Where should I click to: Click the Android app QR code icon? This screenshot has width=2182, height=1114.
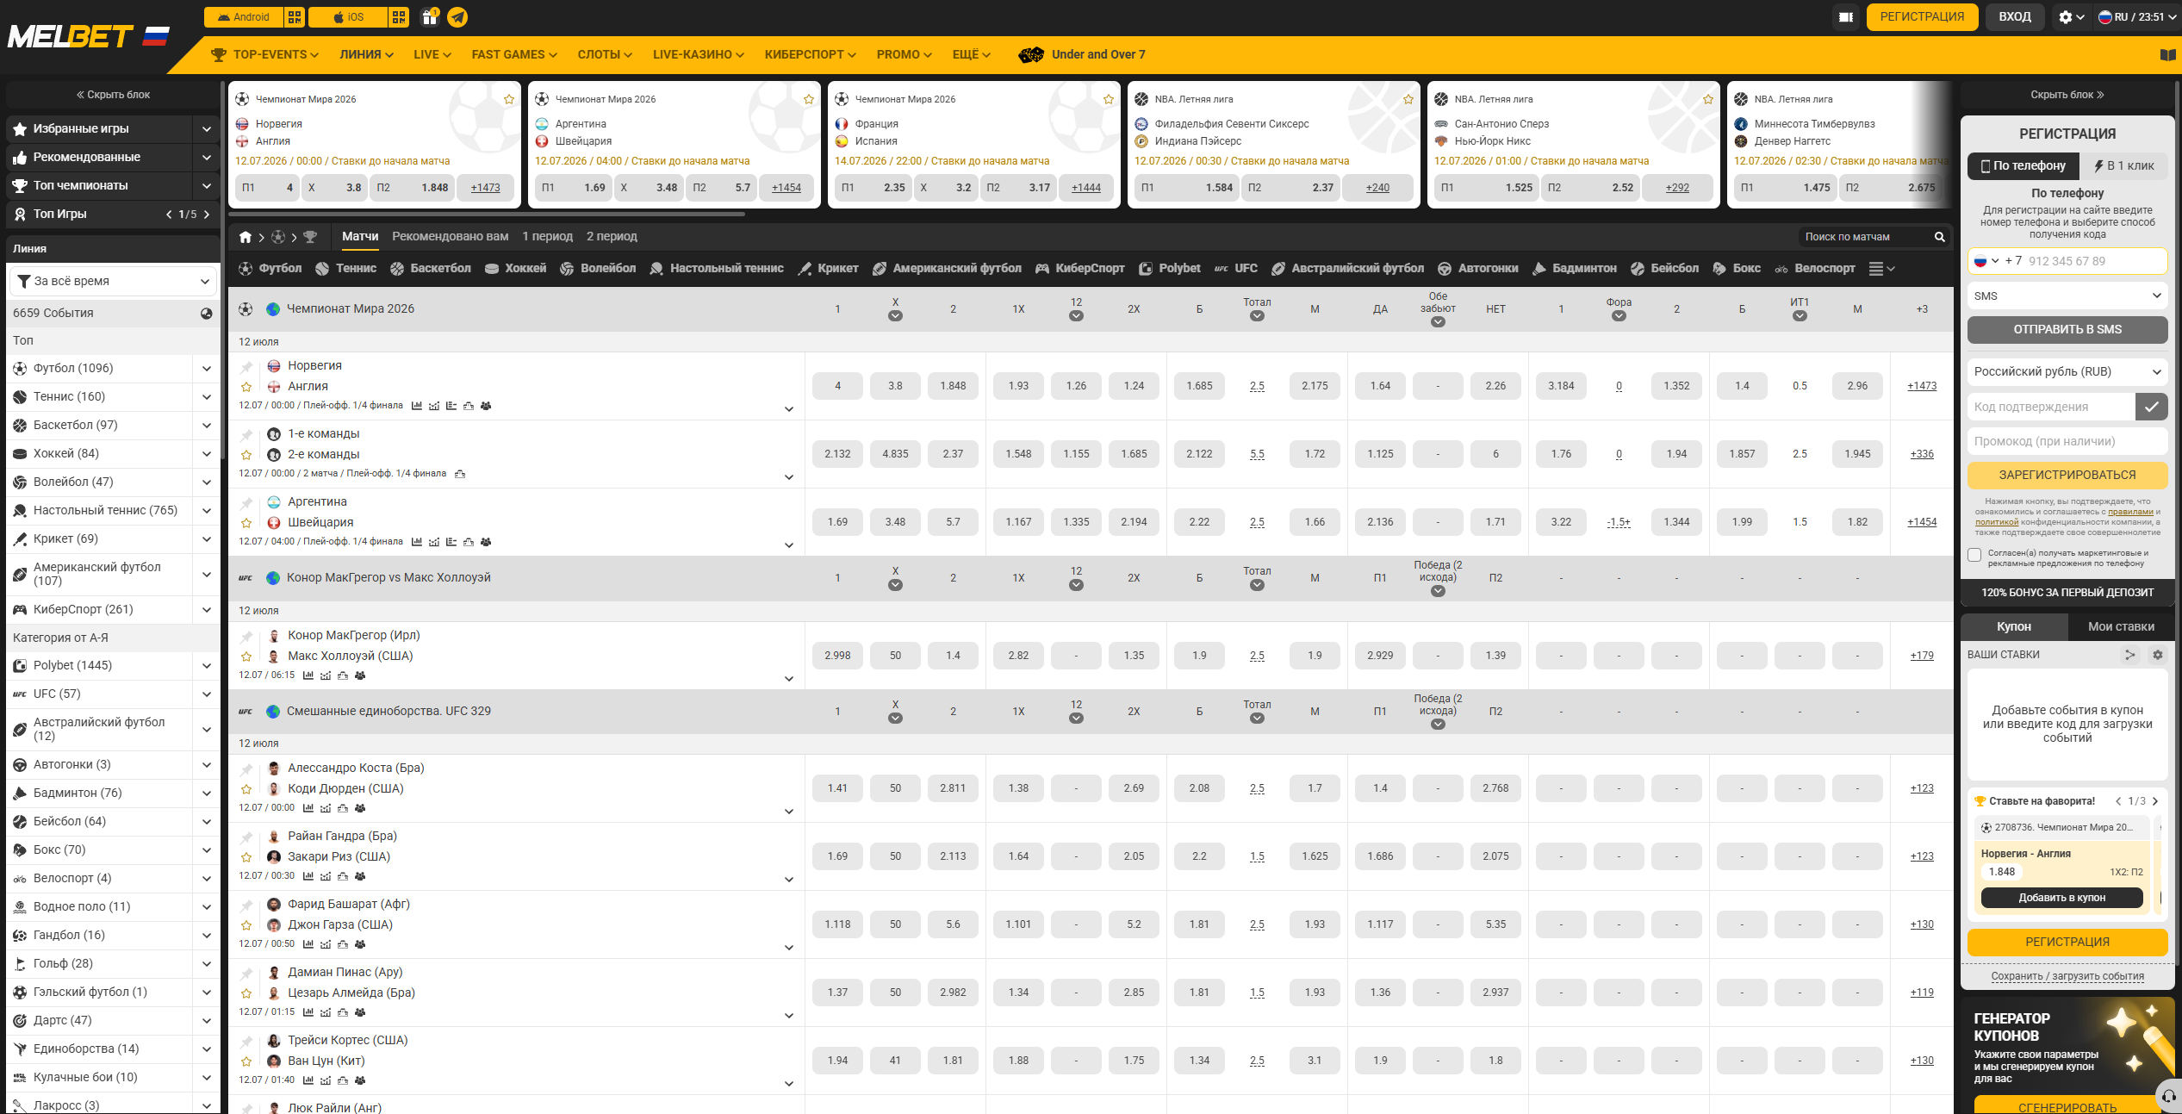pyautogui.click(x=295, y=17)
